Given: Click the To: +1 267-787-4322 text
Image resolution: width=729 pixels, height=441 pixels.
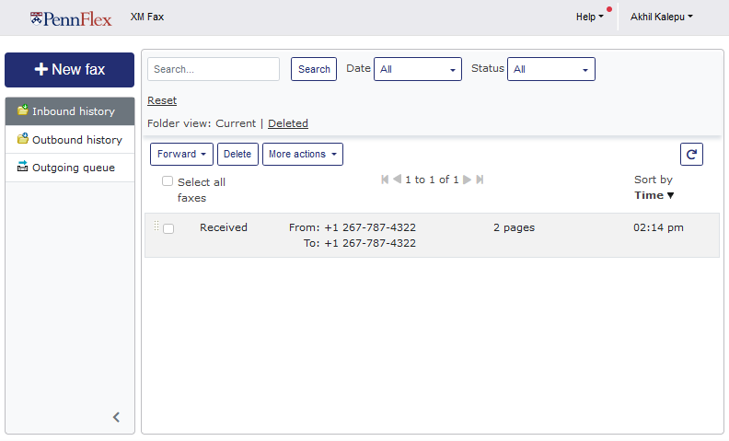Looking at the screenshot, I should [x=360, y=243].
